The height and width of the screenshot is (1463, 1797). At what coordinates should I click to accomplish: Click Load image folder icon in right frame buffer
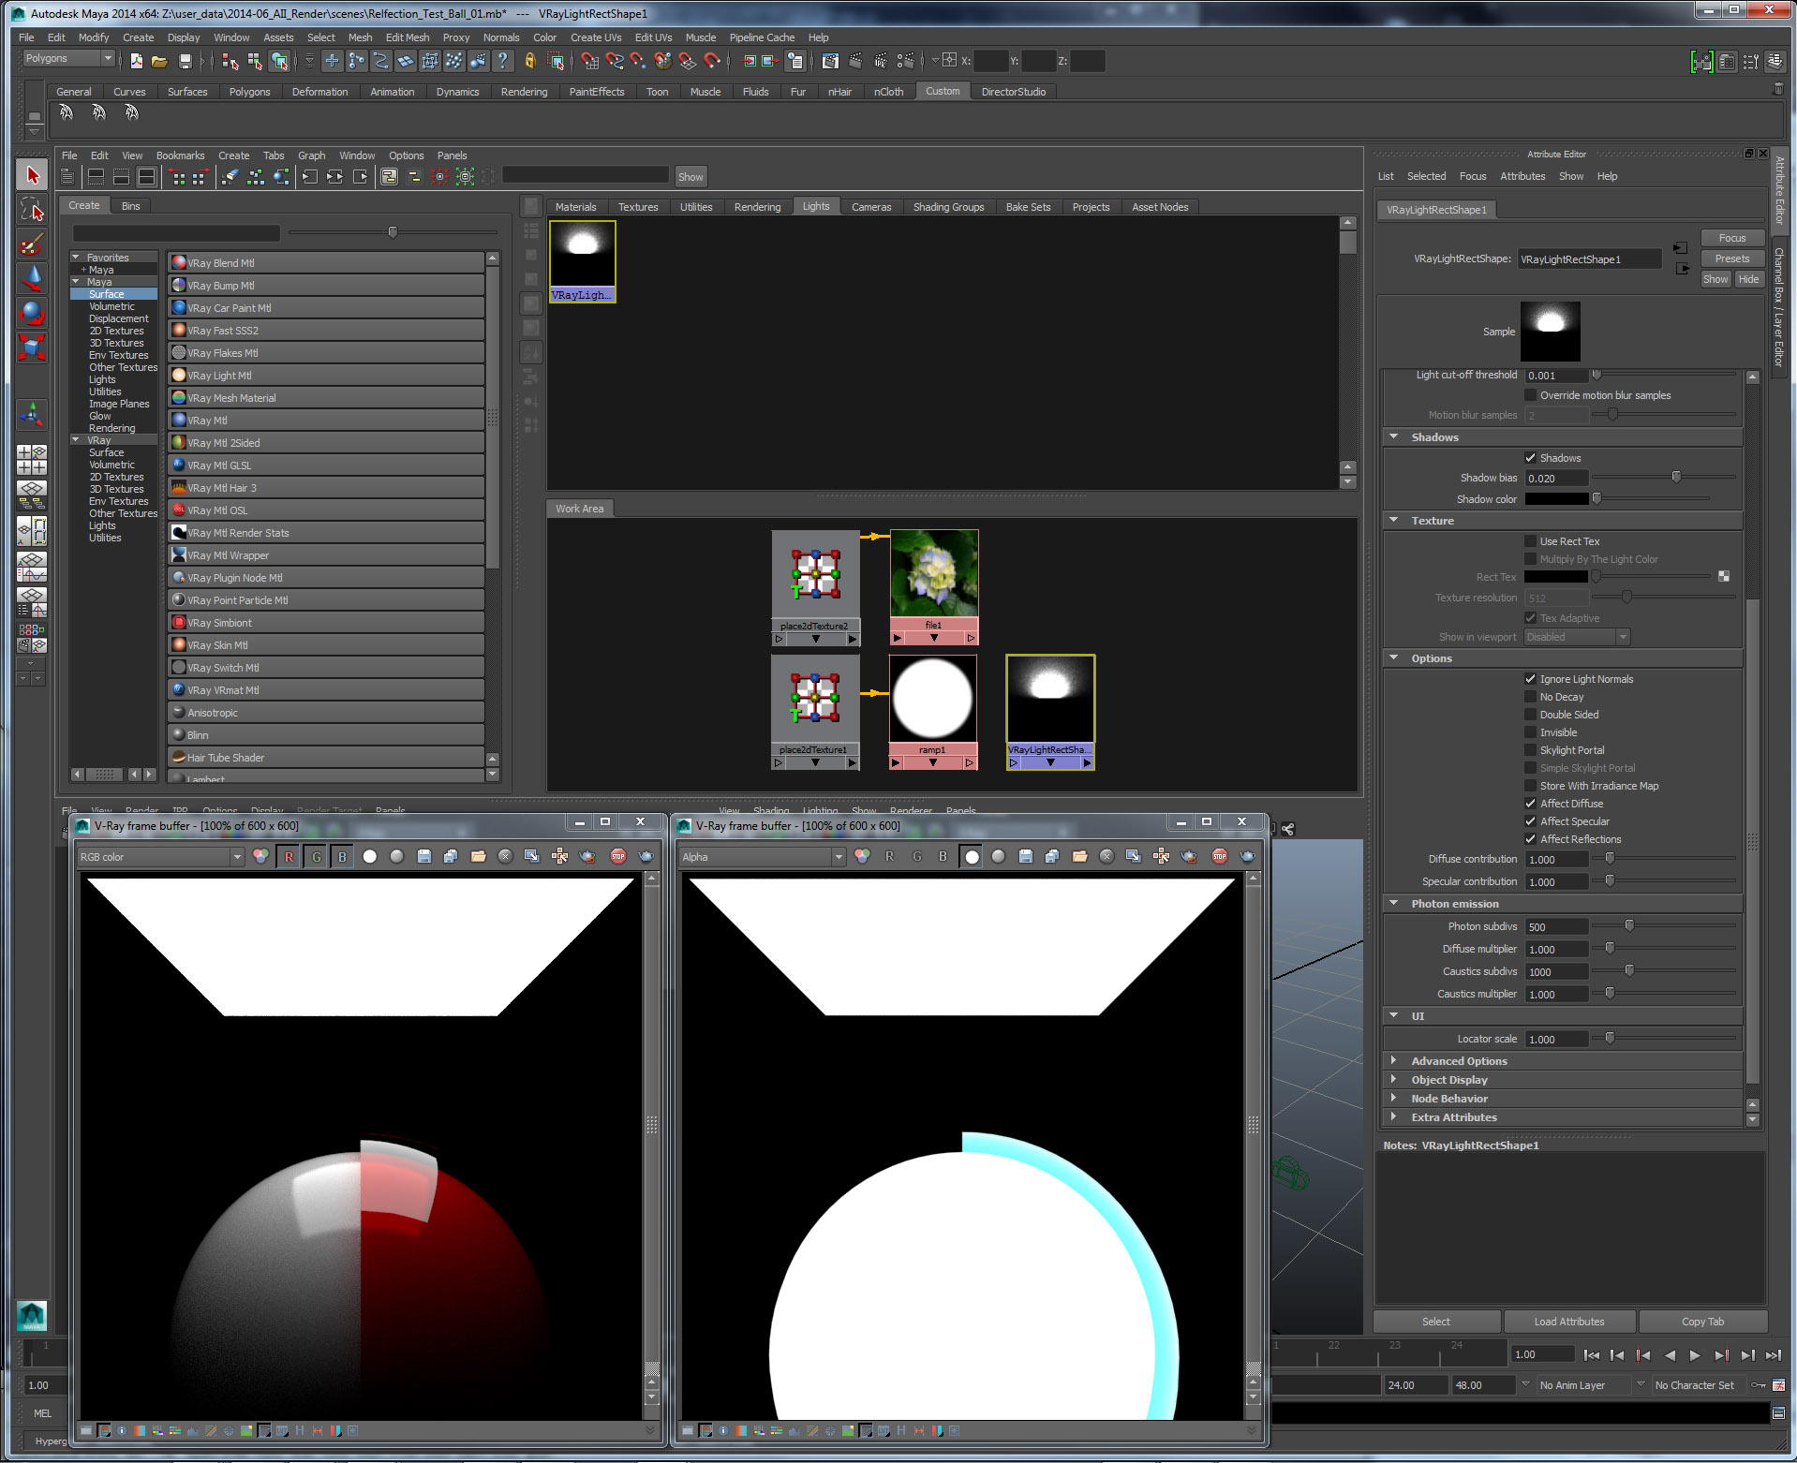(1079, 856)
